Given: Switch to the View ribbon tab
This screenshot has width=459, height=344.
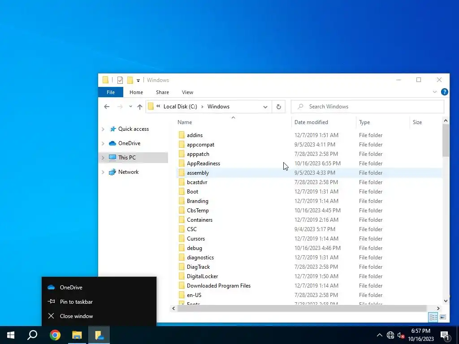Looking at the screenshot, I should pyautogui.click(x=187, y=92).
